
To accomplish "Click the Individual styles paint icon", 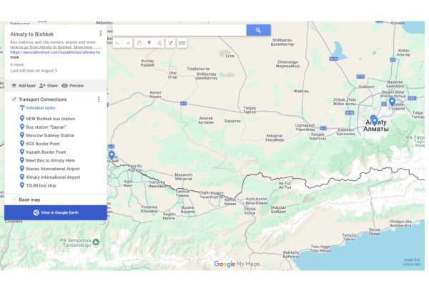I will [x=22, y=108].
